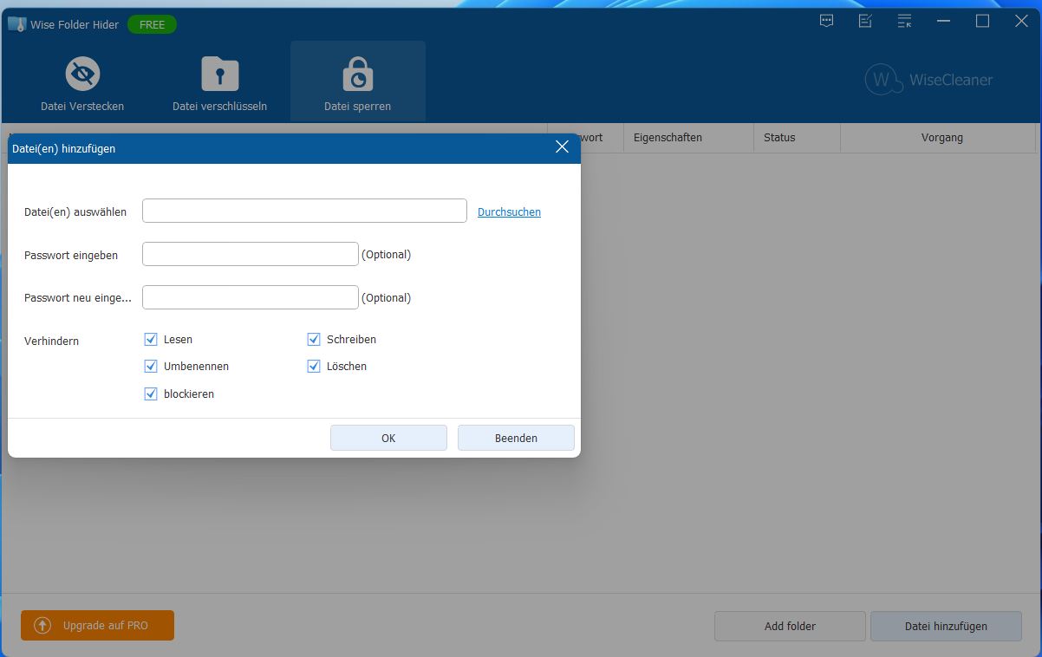Click the Add folder button

click(790, 626)
